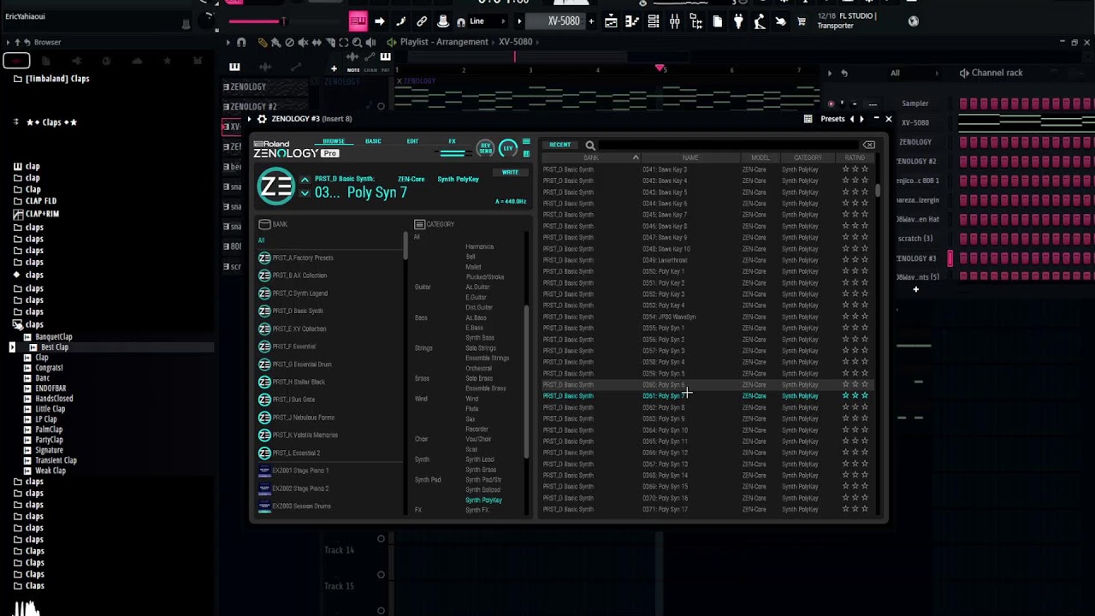
Task: Open the Piano roll icon in toolbar
Action: click(x=632, y=21)
